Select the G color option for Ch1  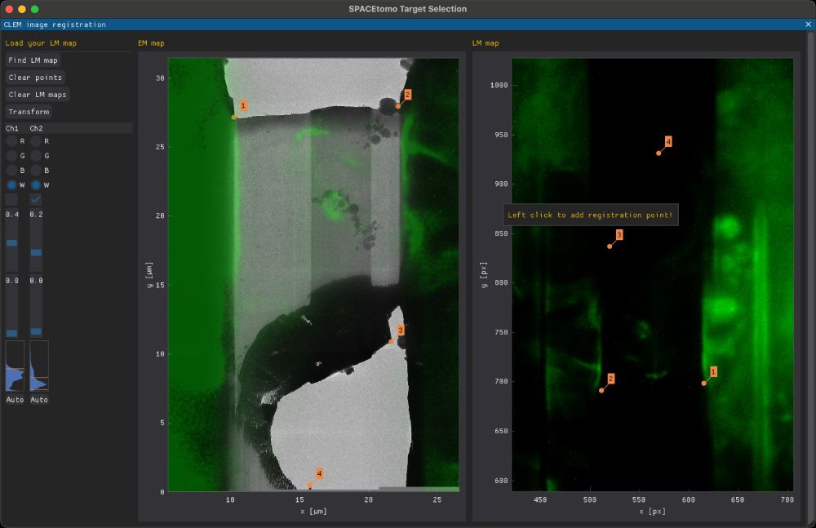coord(11,156)
